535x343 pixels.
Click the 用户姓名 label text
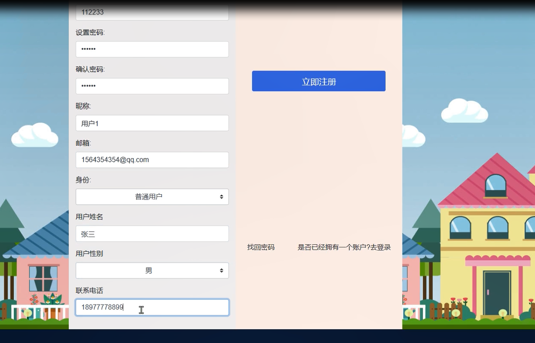tap(89, 217)
